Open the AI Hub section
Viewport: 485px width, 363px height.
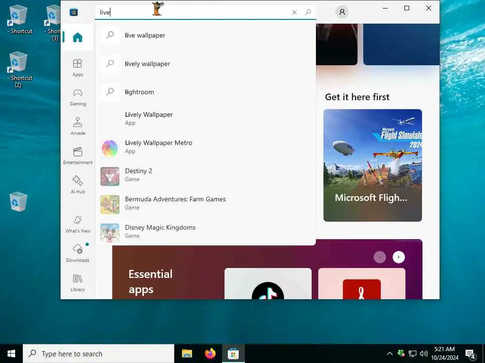(78, 185)
